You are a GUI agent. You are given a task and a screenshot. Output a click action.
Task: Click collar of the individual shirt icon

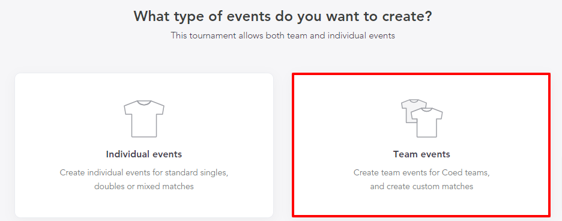(144, 103)
